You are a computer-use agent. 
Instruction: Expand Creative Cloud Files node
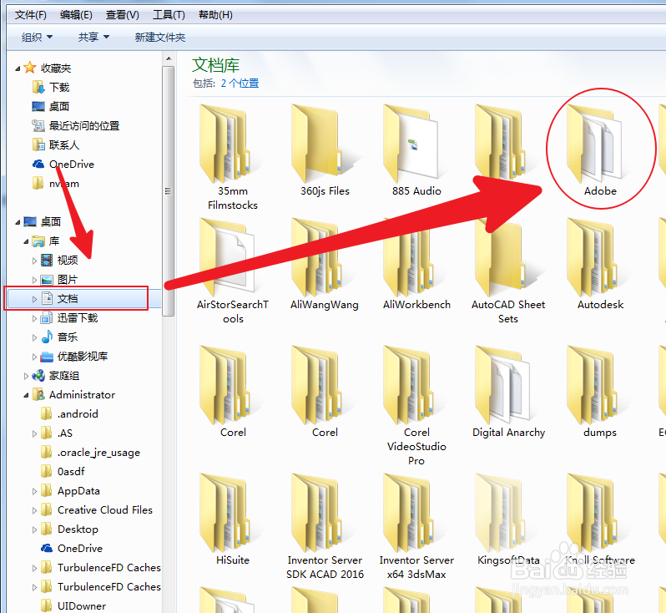34,510
